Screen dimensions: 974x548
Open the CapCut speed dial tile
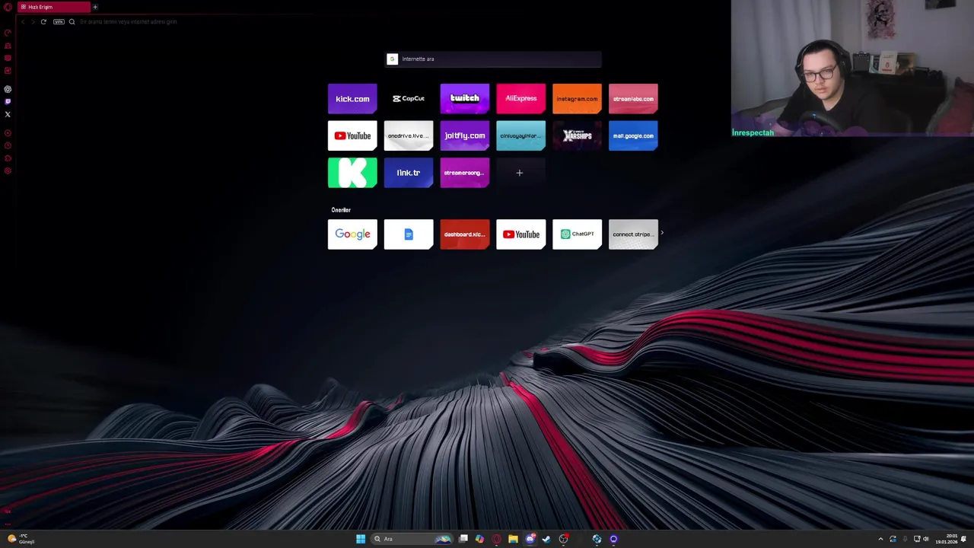pyautogui.click(x=409, y=99)
